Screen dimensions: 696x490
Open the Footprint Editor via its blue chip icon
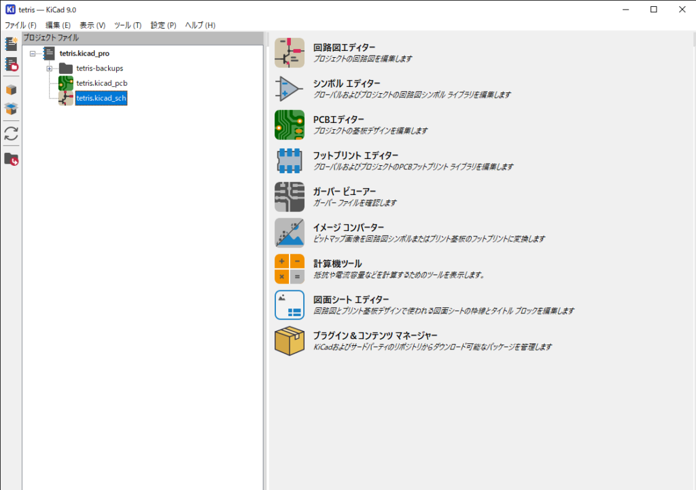pyautogui.click(x=290, y=160)
